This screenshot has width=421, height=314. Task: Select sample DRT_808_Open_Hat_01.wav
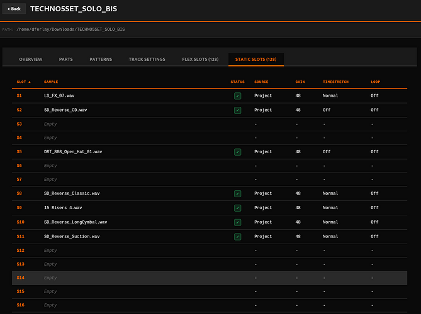[x=73, y=151]
